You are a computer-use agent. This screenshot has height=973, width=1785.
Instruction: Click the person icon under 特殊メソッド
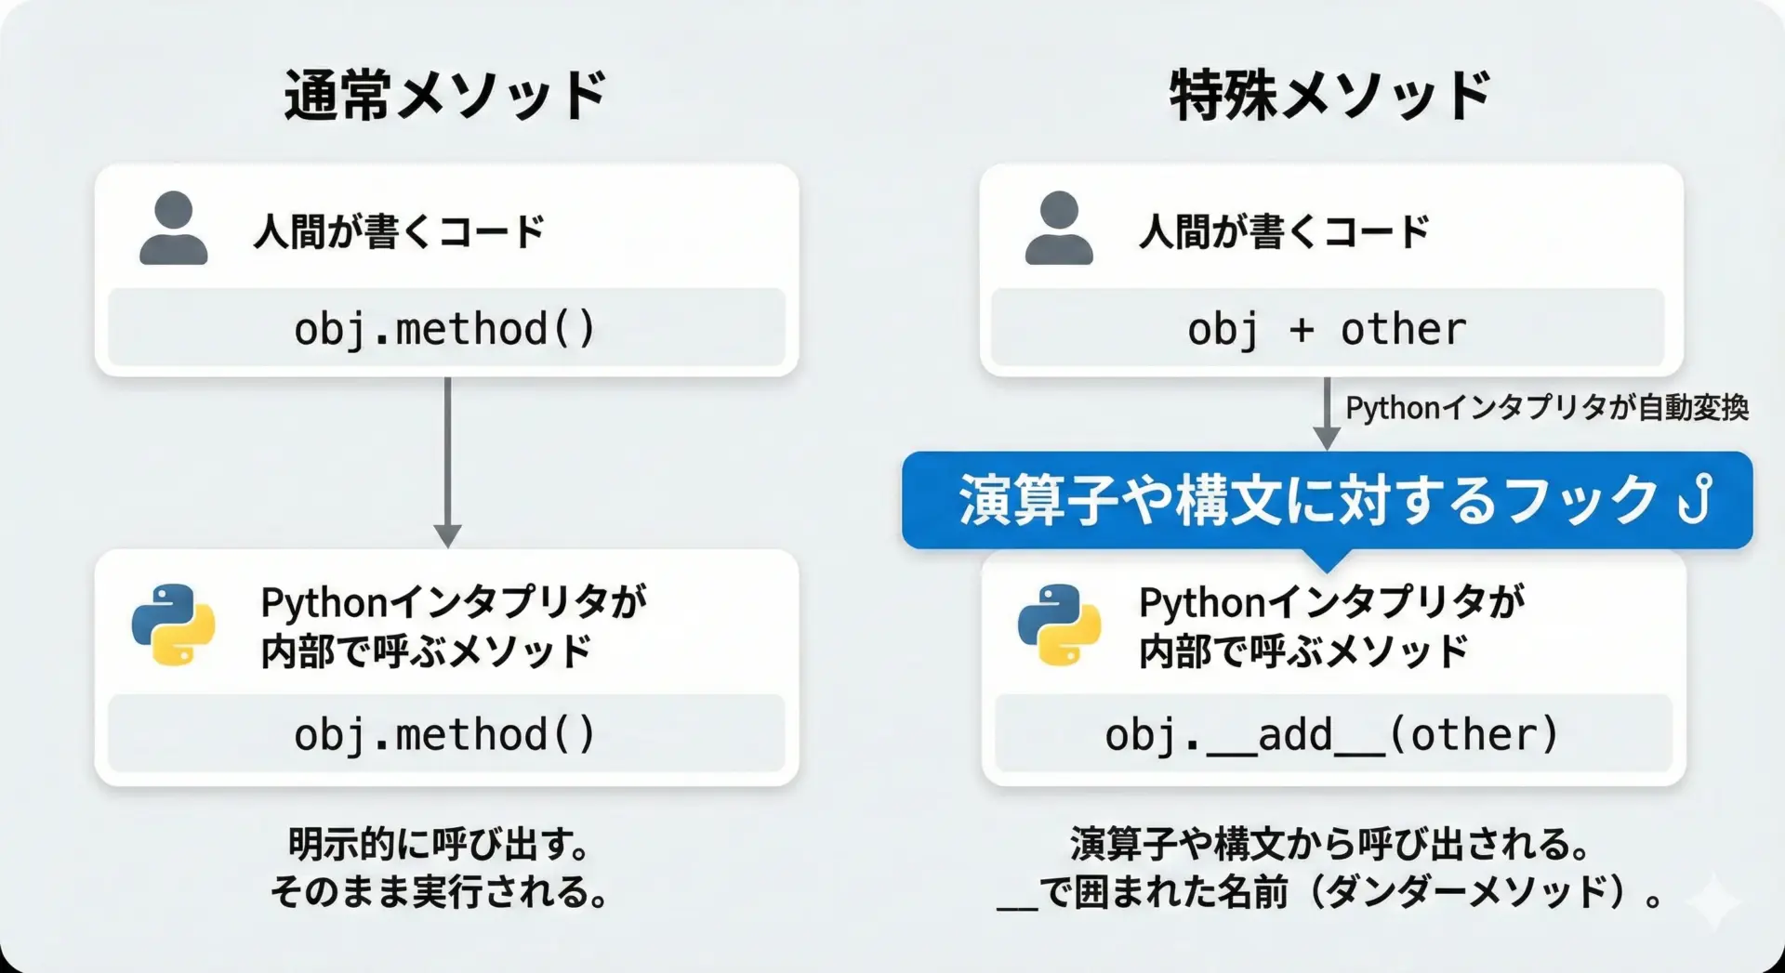coord(1058,229)
